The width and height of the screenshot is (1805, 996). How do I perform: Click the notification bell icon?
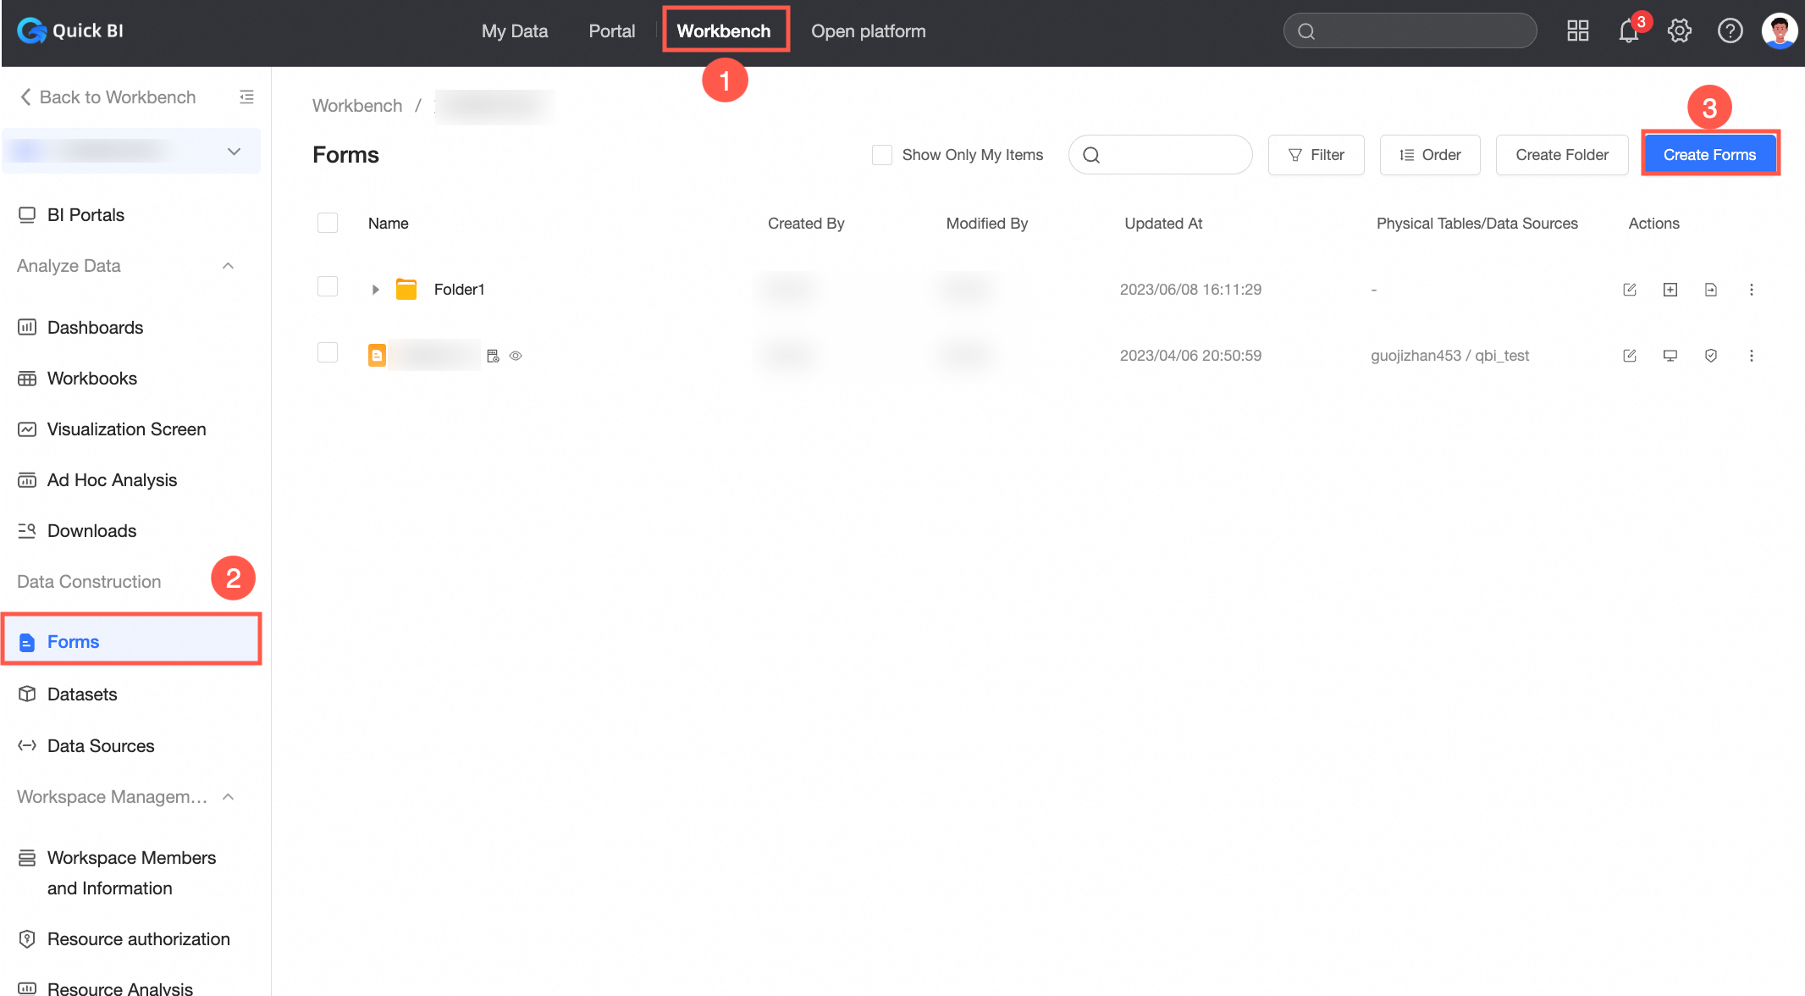(1628, 31)
